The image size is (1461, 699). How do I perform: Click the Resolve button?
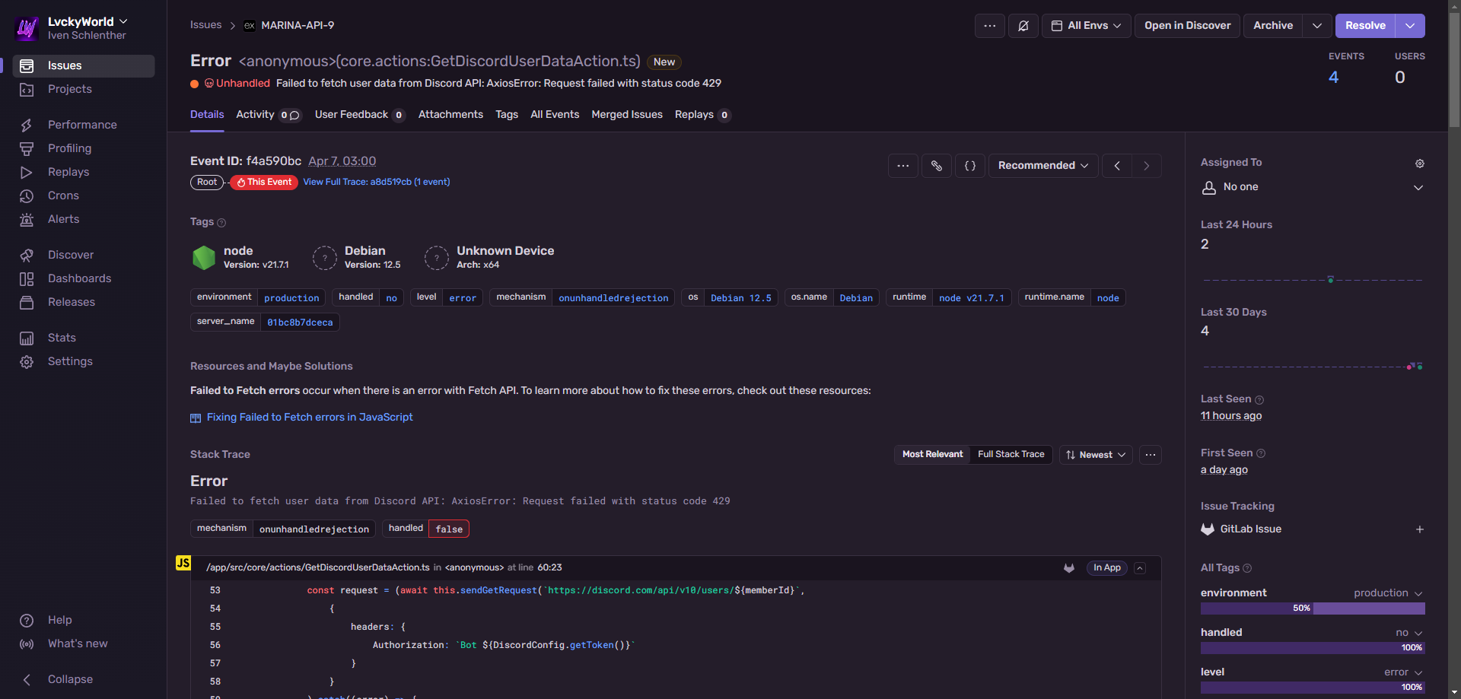[1364, 26]
